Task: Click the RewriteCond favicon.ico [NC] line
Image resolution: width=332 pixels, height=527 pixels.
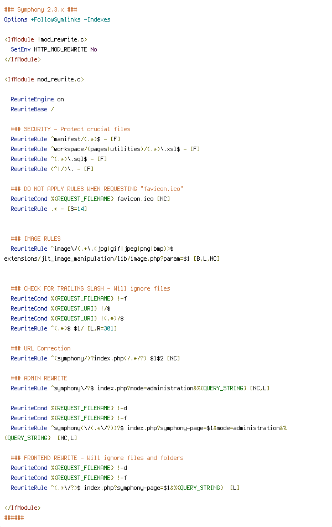Action: point(90,199)
